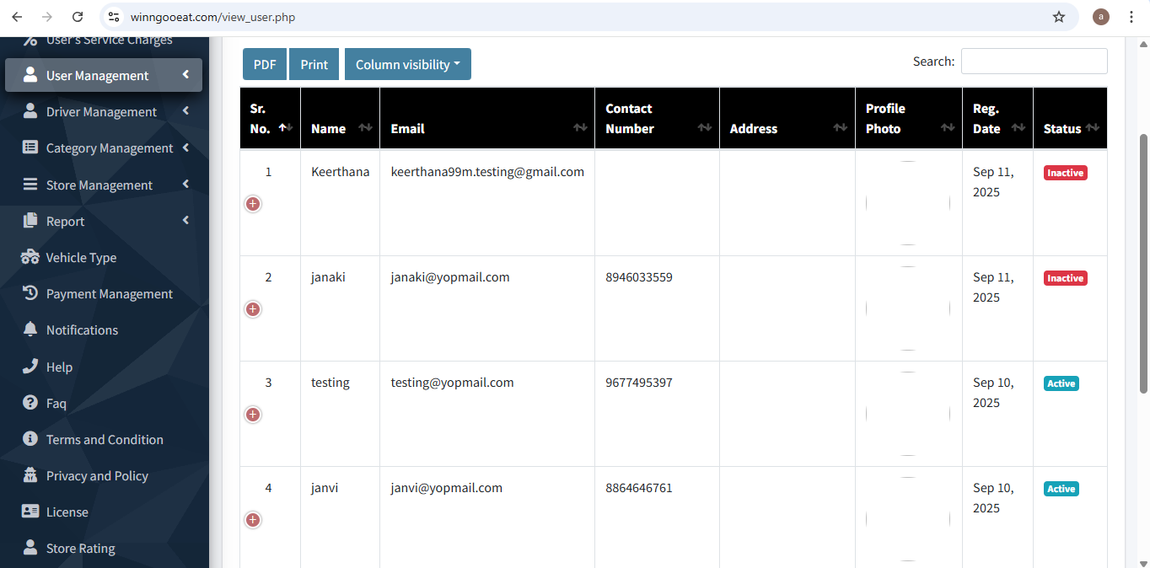Image resolution: width=1150 pixels, height=568 pixels.
Task: Open the Column visibility dropdown
Action: pos(407,65)
